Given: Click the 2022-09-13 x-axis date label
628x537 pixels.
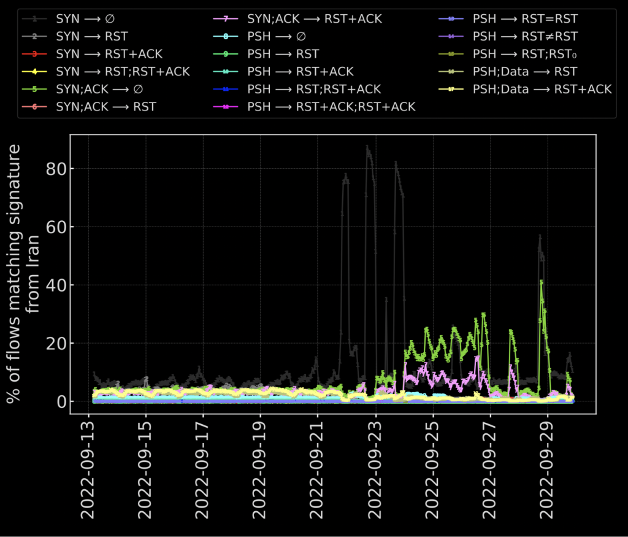Looking at the screenshot, I should [88, 468].
